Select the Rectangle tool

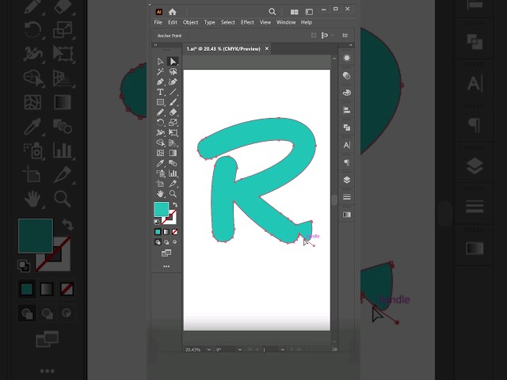160,102
